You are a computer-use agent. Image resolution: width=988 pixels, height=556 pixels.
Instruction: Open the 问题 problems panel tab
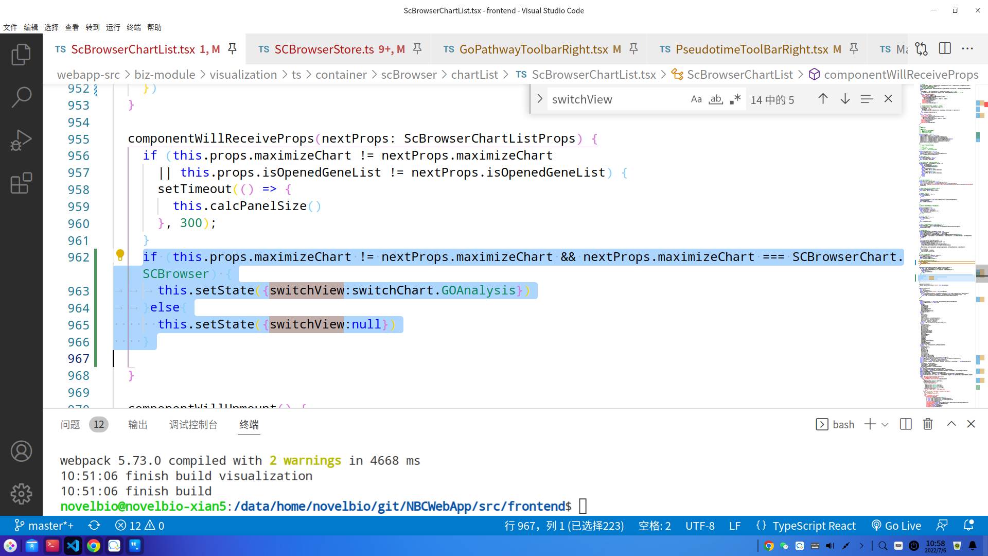[x=70, y=425]
